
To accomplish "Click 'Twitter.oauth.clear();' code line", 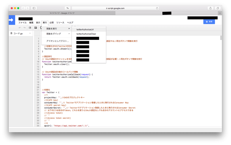I will click(x=57, y=64).
